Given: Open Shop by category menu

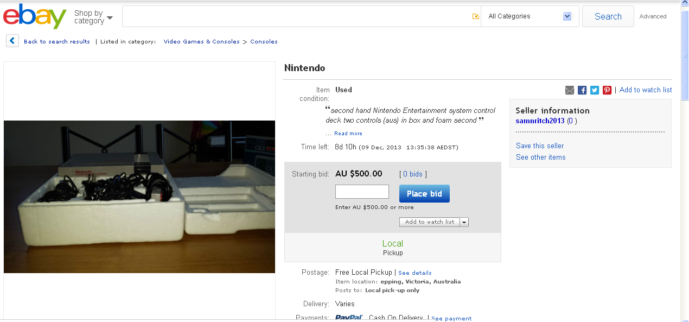Looking at the screenshot, I should pos(93,17).
